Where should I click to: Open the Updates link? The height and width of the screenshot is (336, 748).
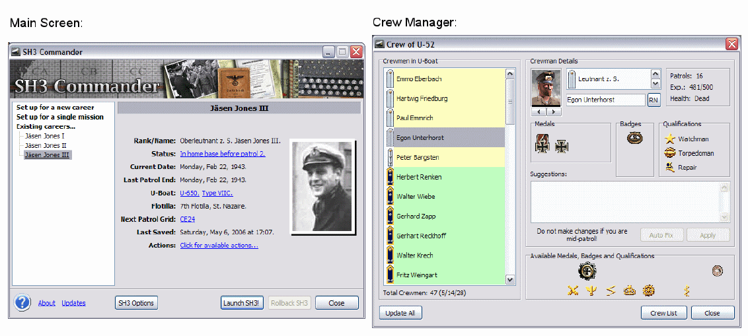(x=73, y=302)
